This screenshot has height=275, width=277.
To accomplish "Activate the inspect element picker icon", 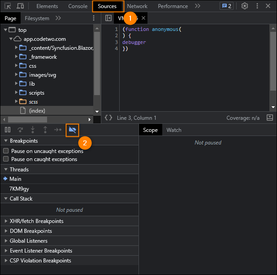I will [8, 6].
